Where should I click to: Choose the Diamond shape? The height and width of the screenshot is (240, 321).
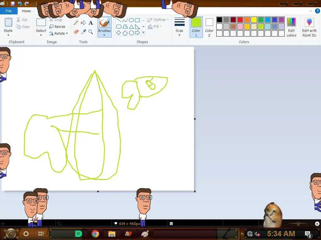pyautogui.click(x=119, y=32)
